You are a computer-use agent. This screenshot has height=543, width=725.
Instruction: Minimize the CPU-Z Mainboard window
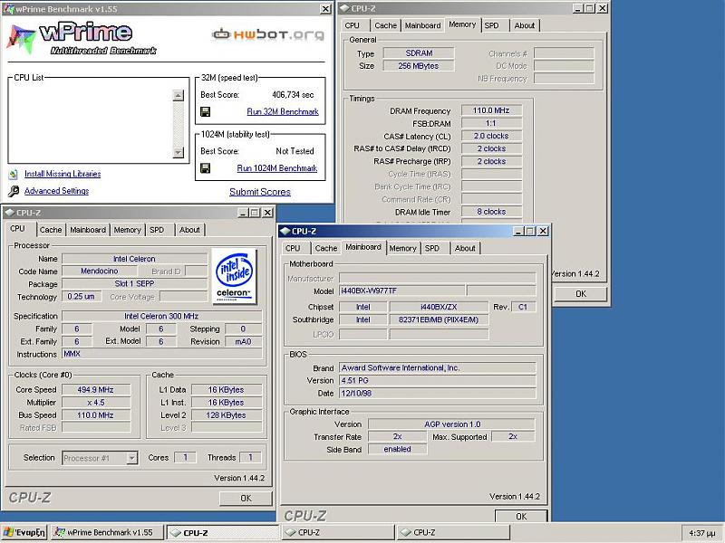[517, 231]
